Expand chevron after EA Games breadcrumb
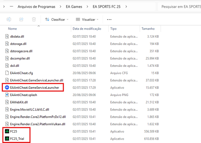 [x=87, y=6]
